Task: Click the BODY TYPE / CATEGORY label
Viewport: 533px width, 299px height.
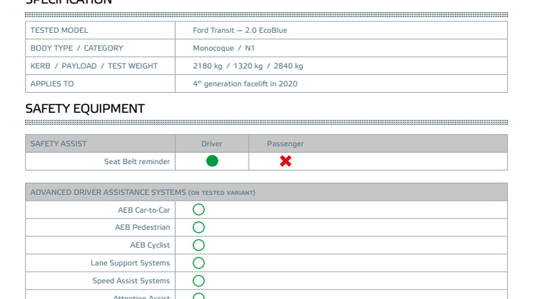Action: [x=77, y=49]
